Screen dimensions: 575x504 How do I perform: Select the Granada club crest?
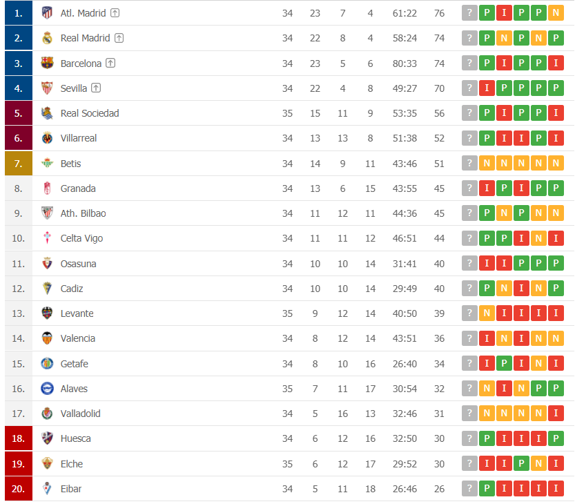pos(47,188)
